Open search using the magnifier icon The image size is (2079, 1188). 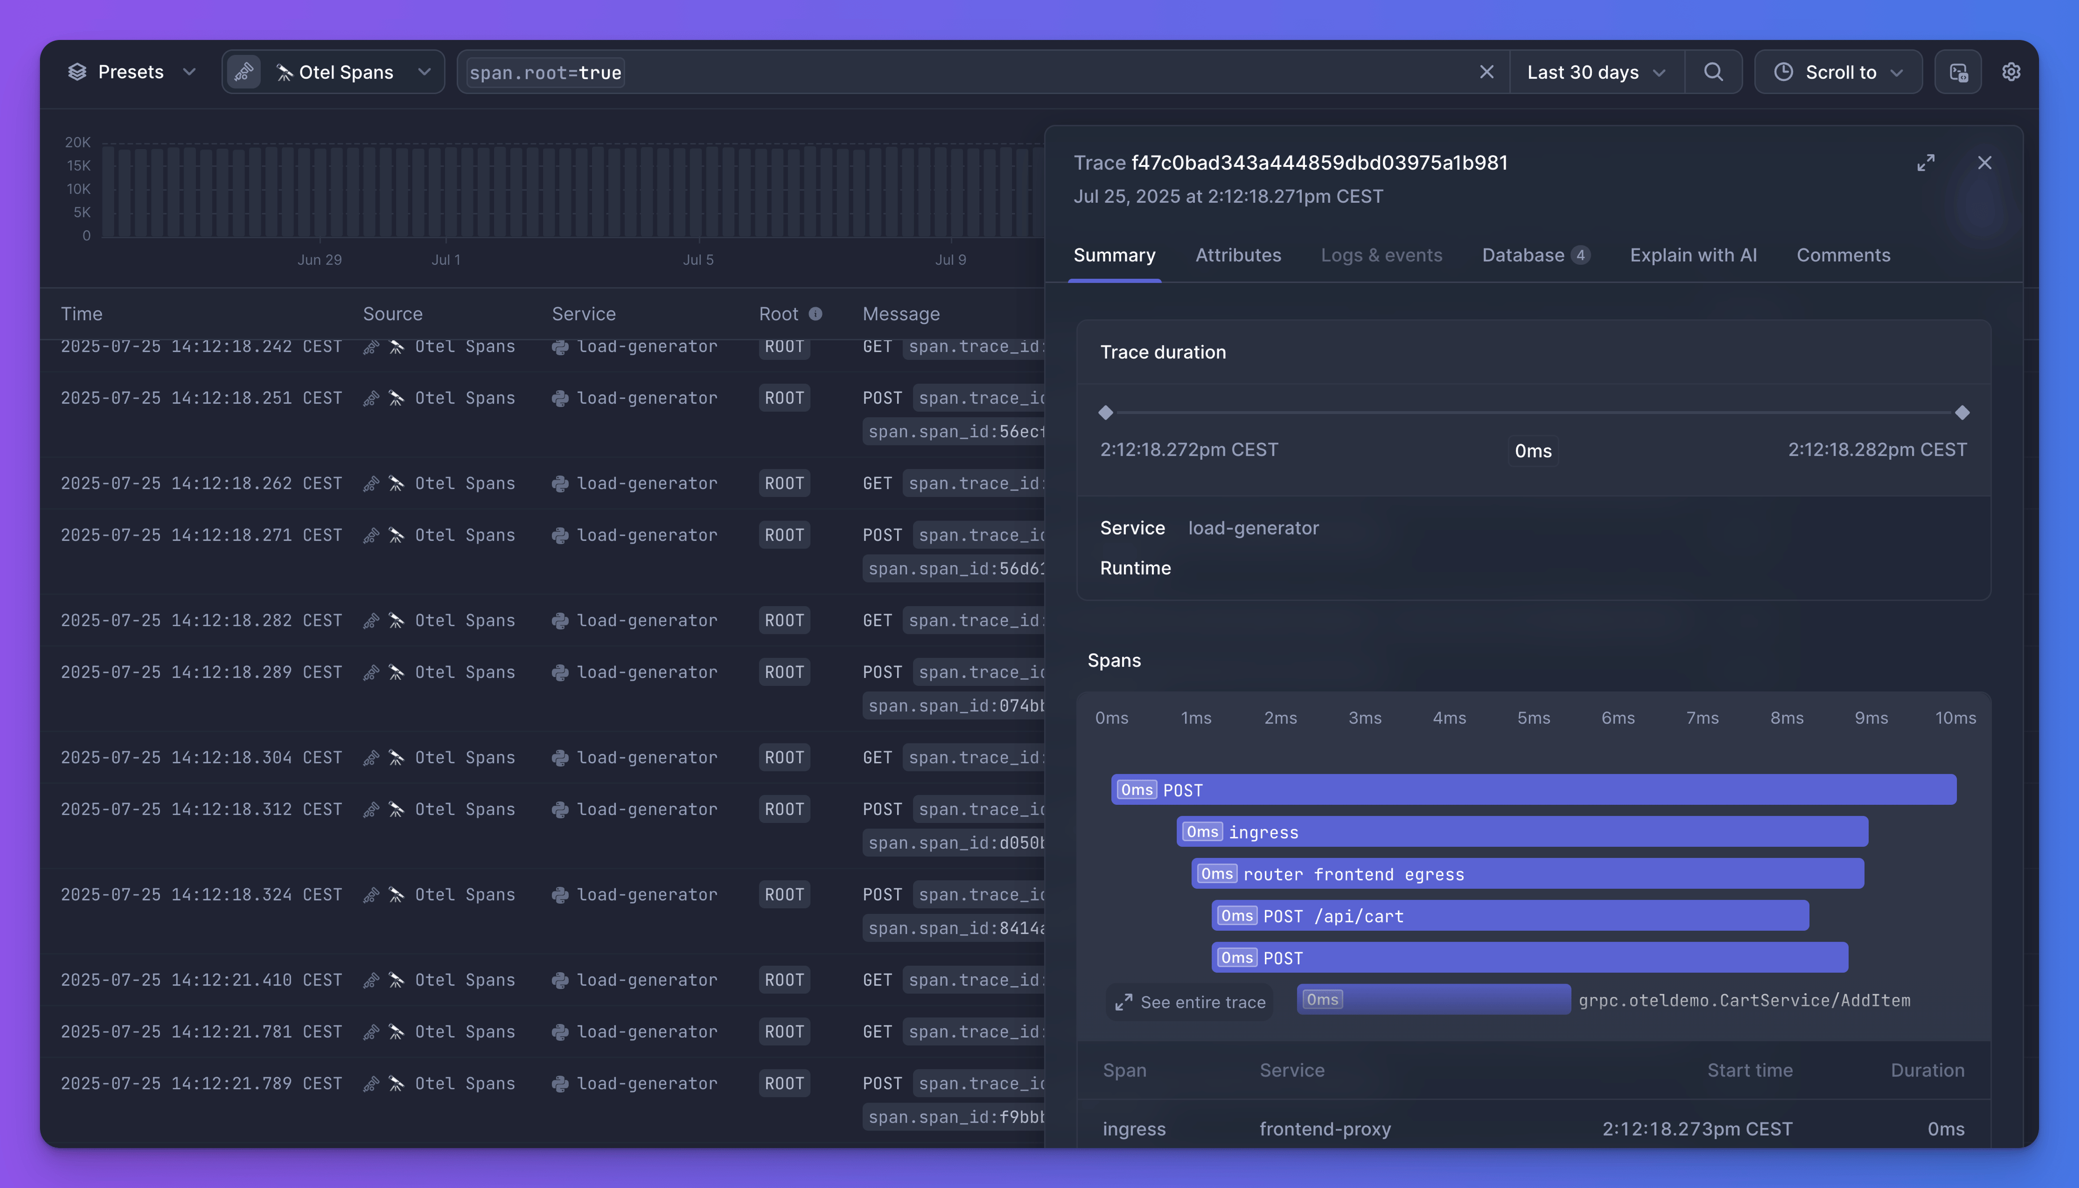[x=1713, y=72]
